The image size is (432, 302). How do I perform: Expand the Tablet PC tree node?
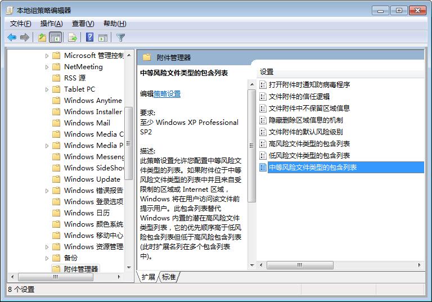pyautogui.click(x=47, y=89)
